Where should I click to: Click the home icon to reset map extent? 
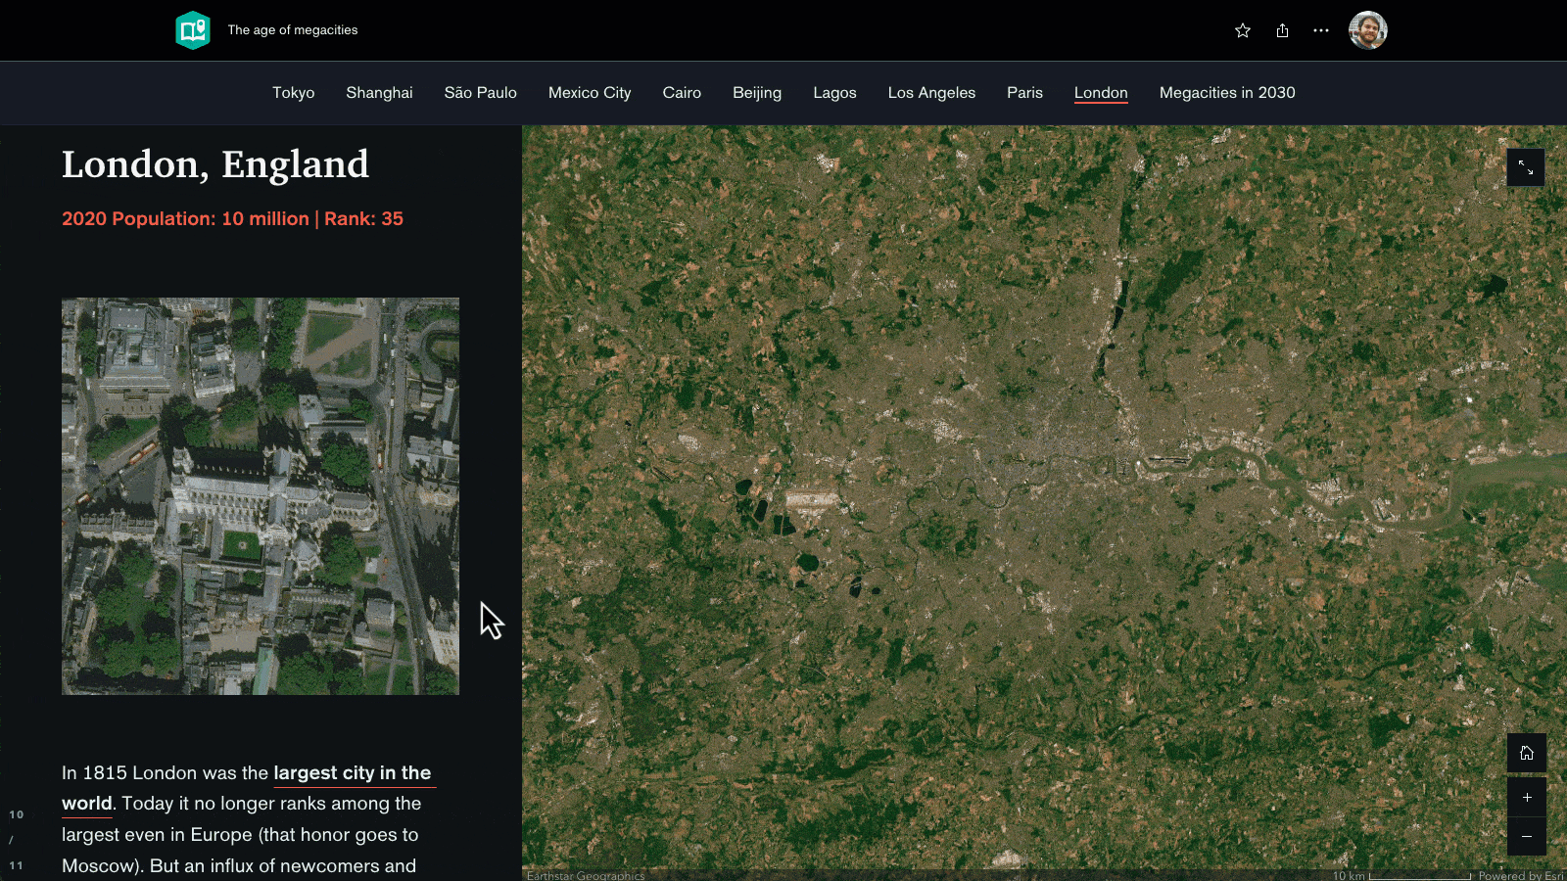tap(1526, 753)
